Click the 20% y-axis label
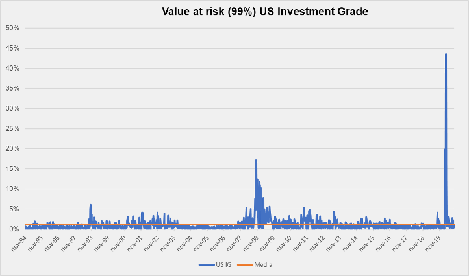 [12, 148]
